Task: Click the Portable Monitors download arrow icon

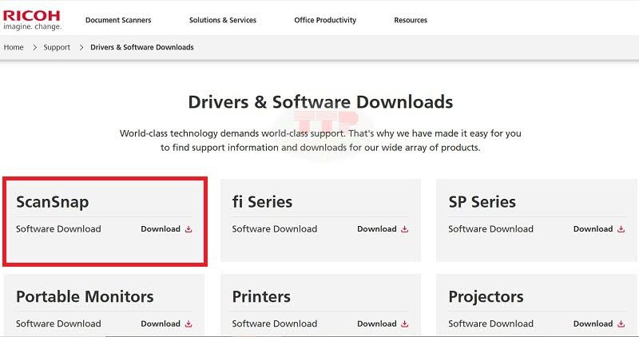Action: pos(189,324)
